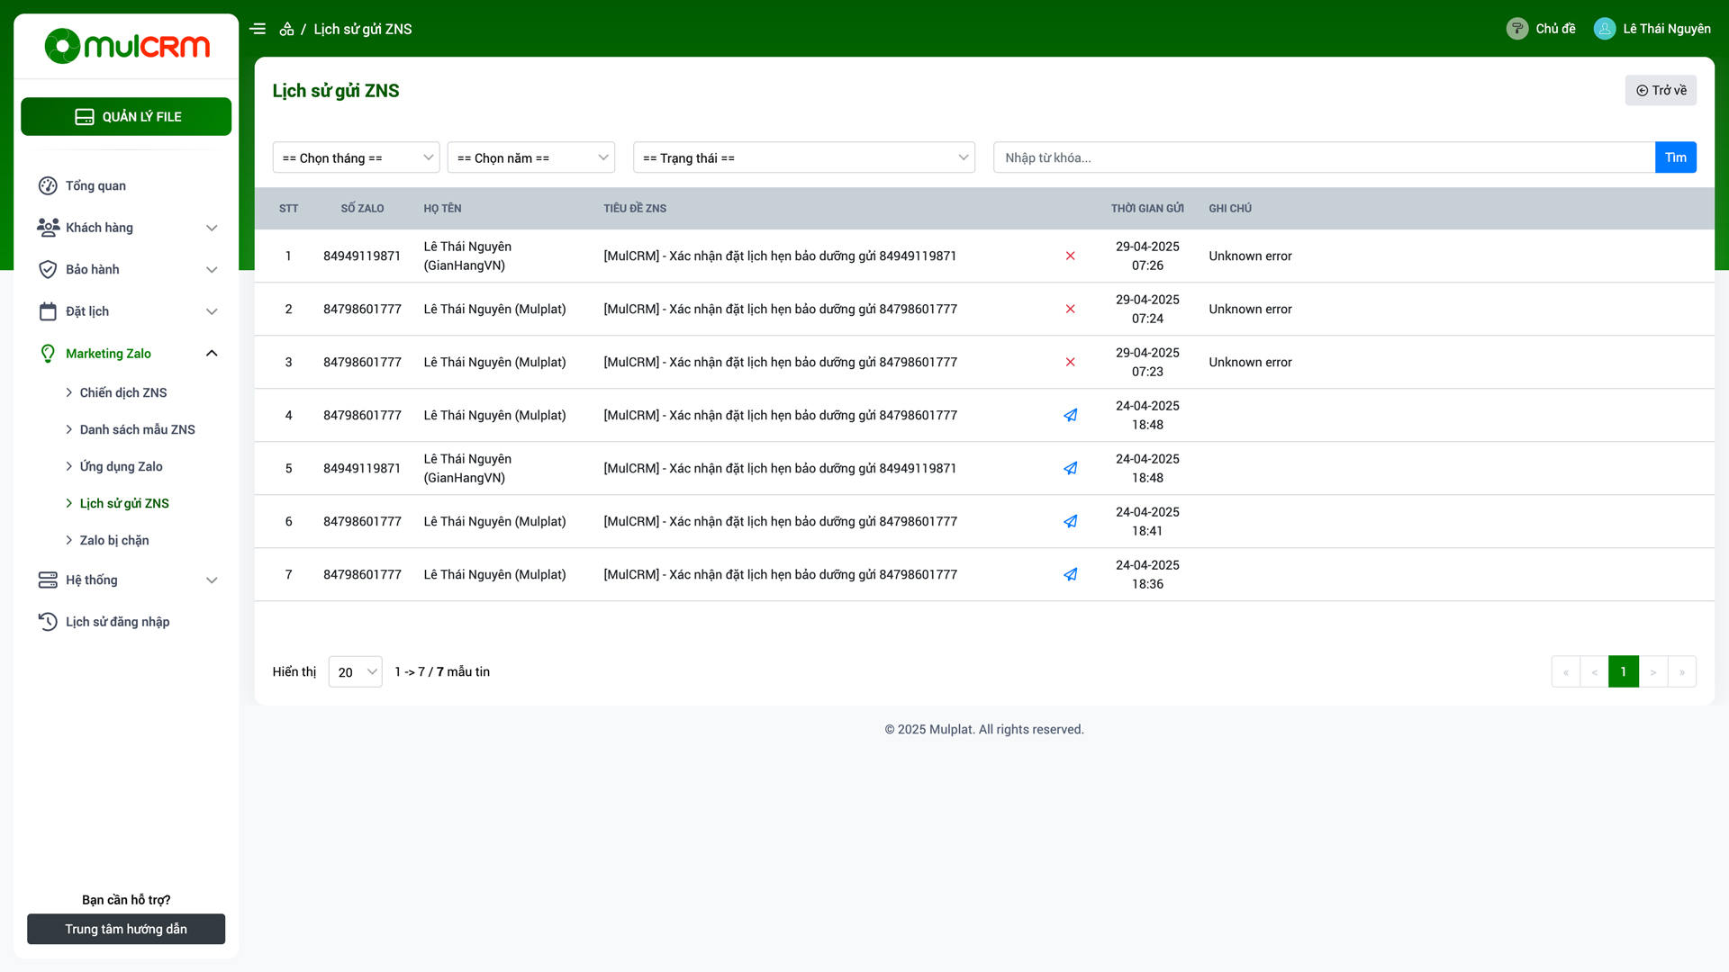Click blue sent plane icon in row 4

[x=1070, y=416]
